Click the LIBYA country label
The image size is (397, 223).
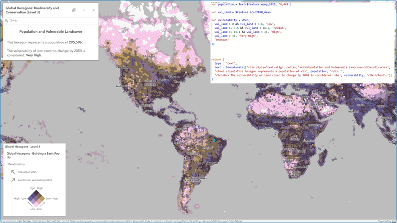coord(289,101)
